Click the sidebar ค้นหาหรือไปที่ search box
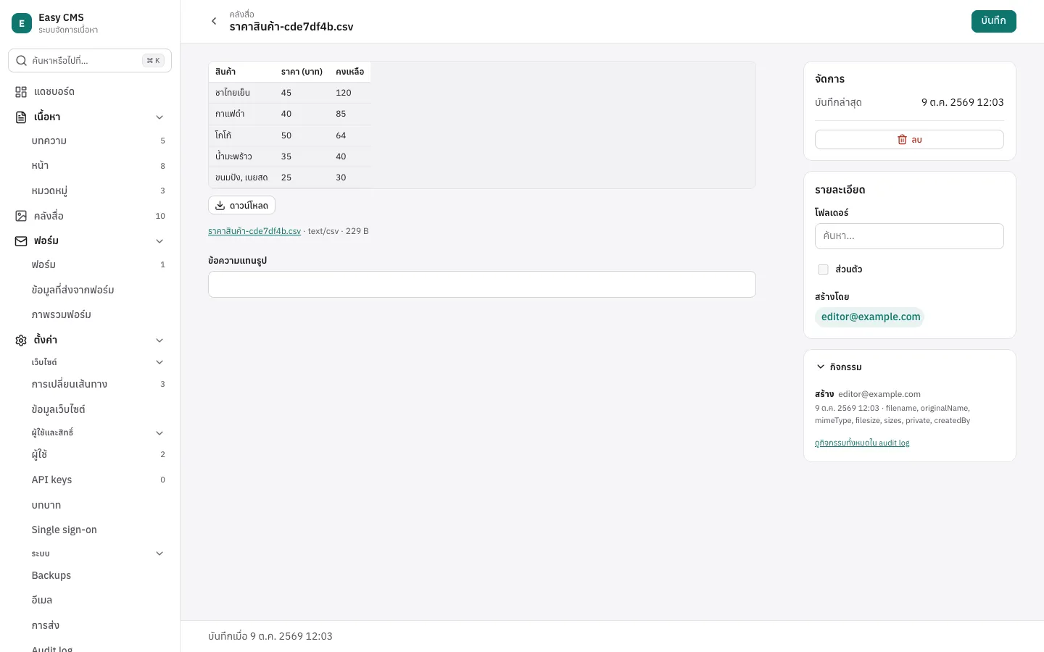The image size is (1044, 652). coord(90,61)
